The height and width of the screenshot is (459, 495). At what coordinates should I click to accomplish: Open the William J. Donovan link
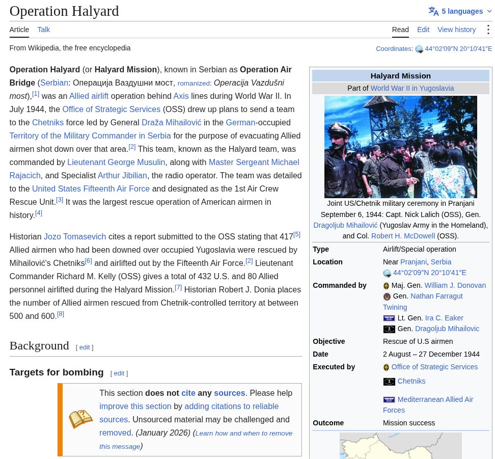click(x=455, y=285)
